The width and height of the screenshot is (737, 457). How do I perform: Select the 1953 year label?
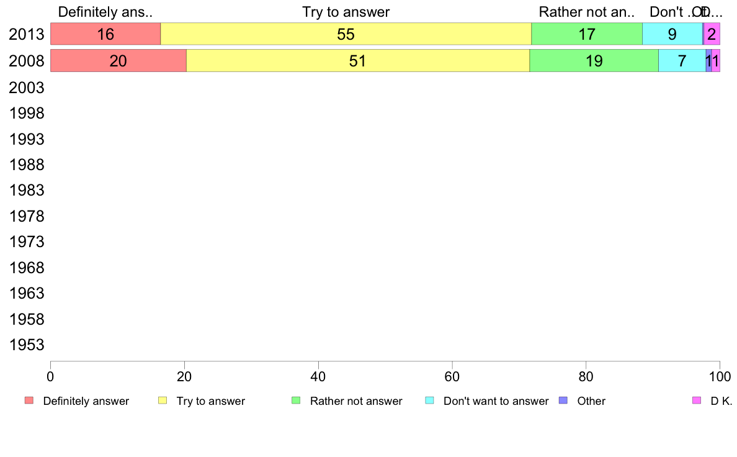tap(27, 345)
